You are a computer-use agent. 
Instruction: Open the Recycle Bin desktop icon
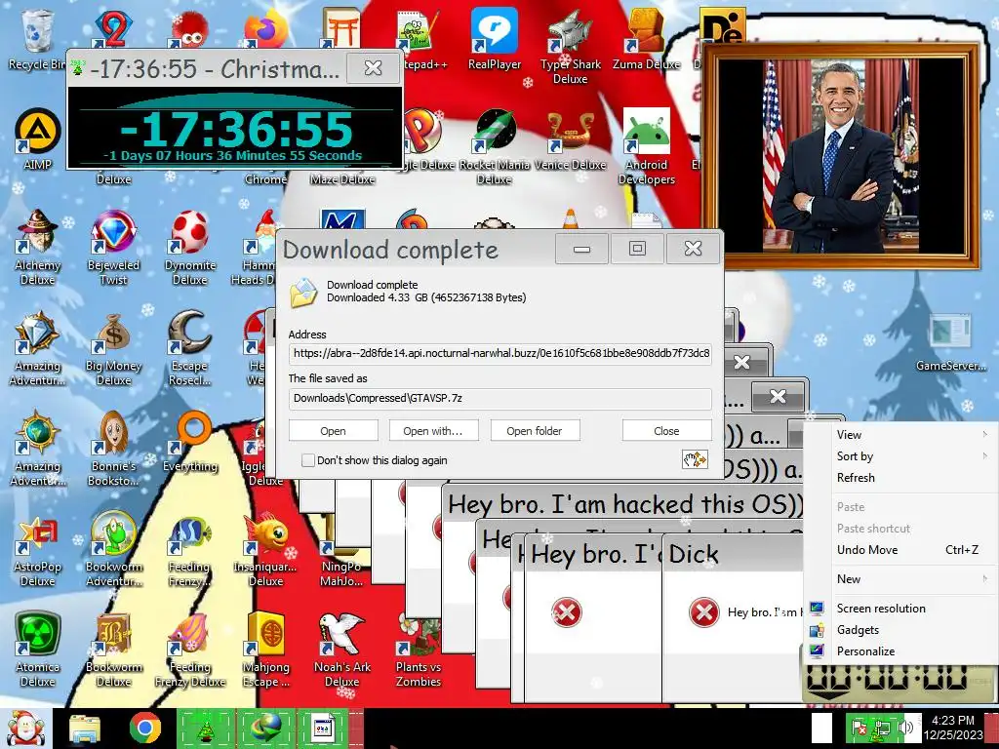(36, 39)
